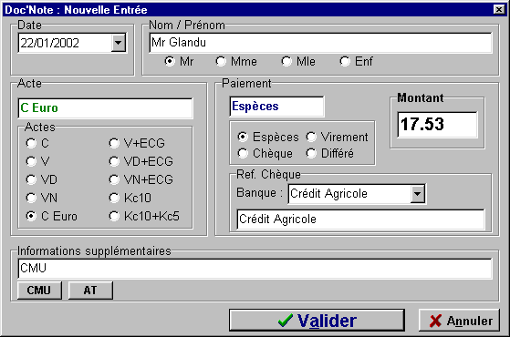Click the Valider button with green checkmark

click(x=317, y=320)
